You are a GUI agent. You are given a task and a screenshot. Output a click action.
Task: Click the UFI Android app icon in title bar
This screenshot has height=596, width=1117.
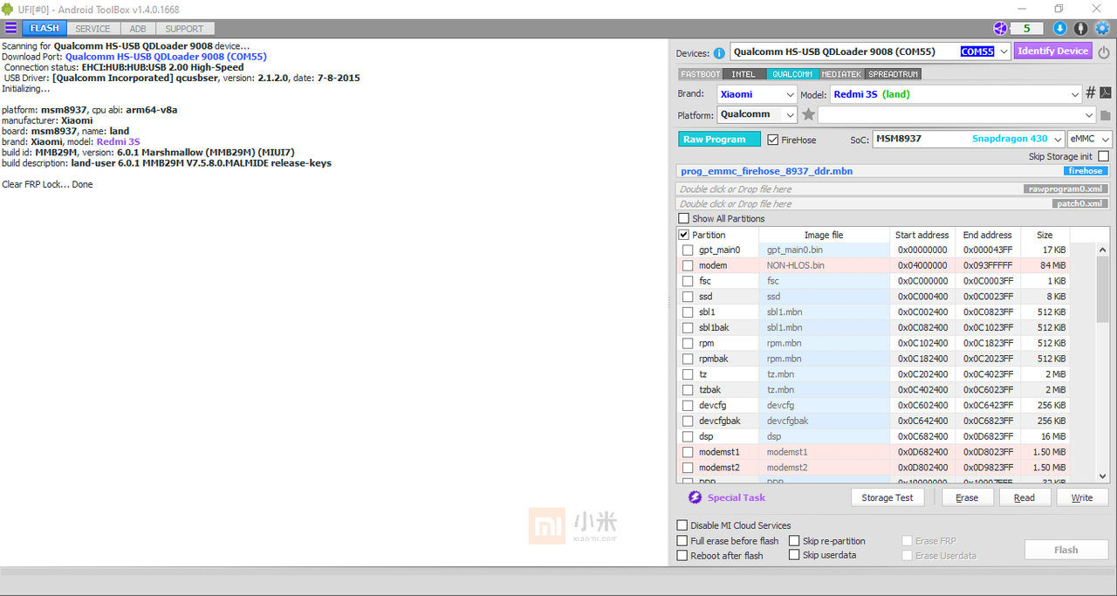click(8, 8)
